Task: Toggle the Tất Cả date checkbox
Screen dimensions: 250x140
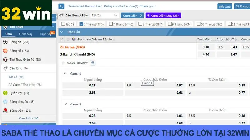Action: click(x=63, y=24)
